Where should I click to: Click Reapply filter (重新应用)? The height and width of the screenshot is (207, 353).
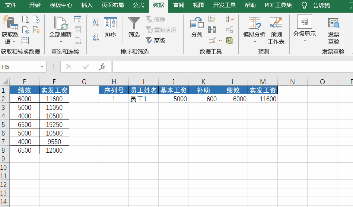[161, 30]
